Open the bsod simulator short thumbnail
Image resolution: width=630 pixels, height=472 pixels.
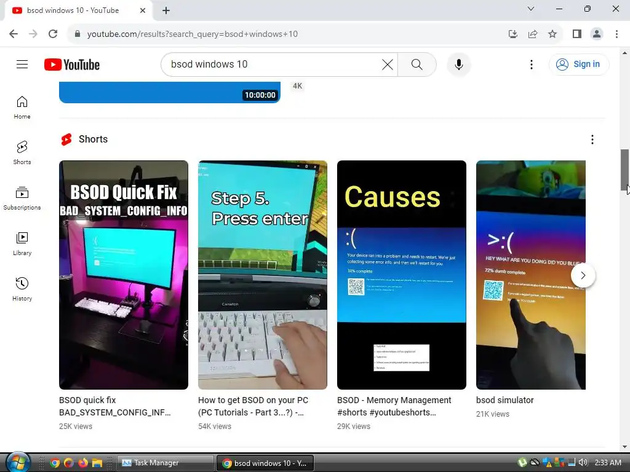click(x=530, y=275)
